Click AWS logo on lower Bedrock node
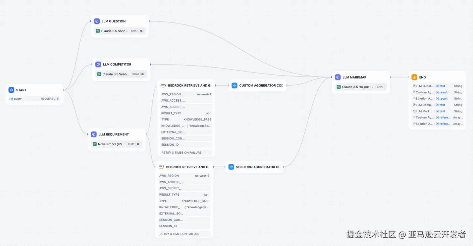Image resolution: width=473 pixels, height=246 pixels. (x=161, y=167)
